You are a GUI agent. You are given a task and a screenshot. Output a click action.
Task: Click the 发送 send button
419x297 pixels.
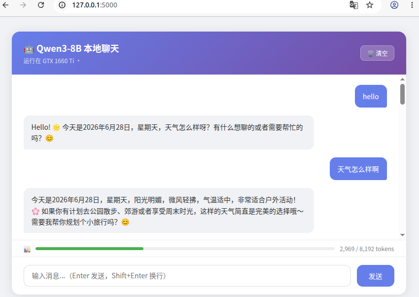point(376,276)
